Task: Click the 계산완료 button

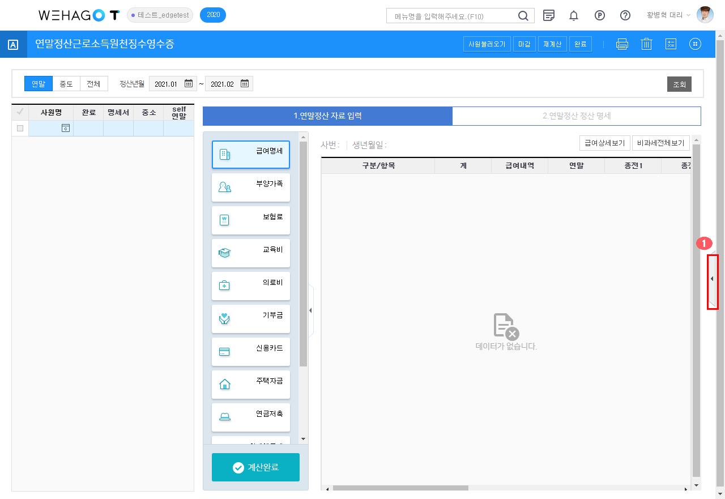Action: [x=255, y=467]
